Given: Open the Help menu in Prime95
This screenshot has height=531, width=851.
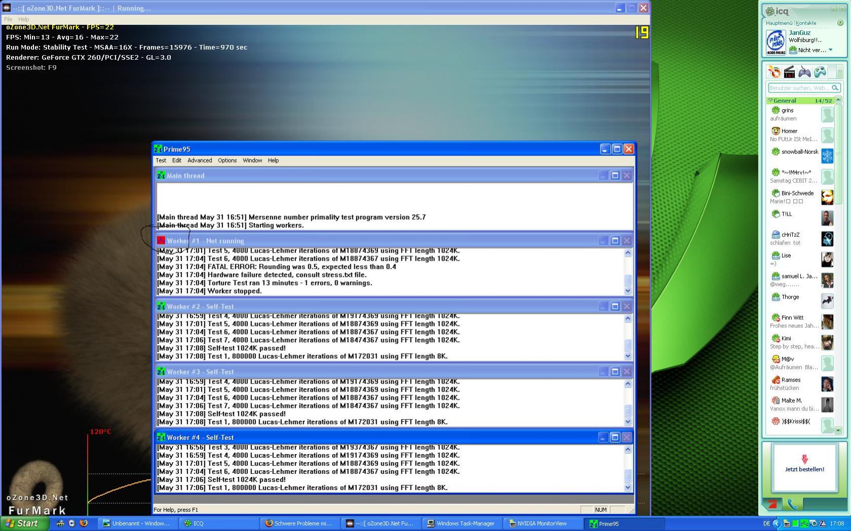Looking at the screenshot, I should point(273,160).
